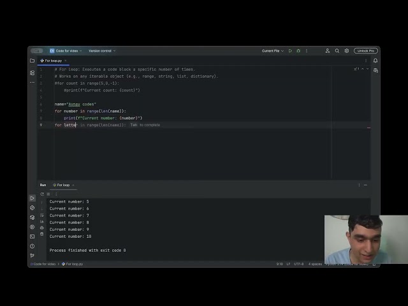
Task: Close the For loop run tab
Action: 73,186
